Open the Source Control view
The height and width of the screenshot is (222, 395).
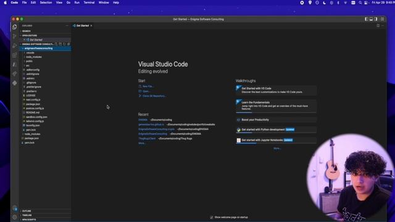[x=15, y=36]
